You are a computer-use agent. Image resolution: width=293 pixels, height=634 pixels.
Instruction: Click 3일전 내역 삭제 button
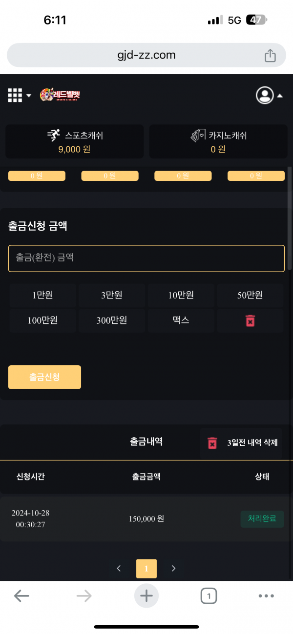pyautogui.click(x=241, y=443)
